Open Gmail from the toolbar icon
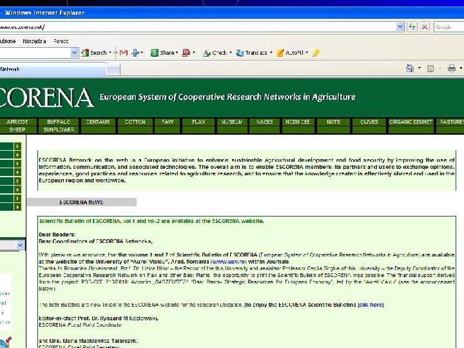This screenshot has height=348, width=464. 124,53
